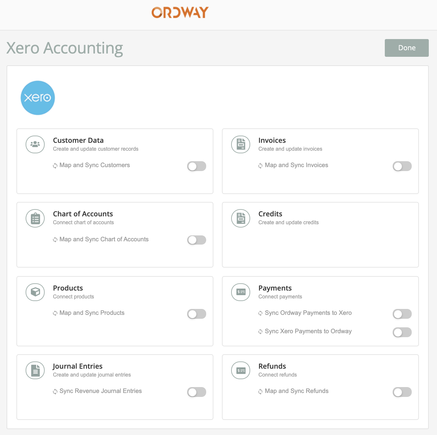Turn on Sync Xero Payments to Ordway toggle

(402, 332)
